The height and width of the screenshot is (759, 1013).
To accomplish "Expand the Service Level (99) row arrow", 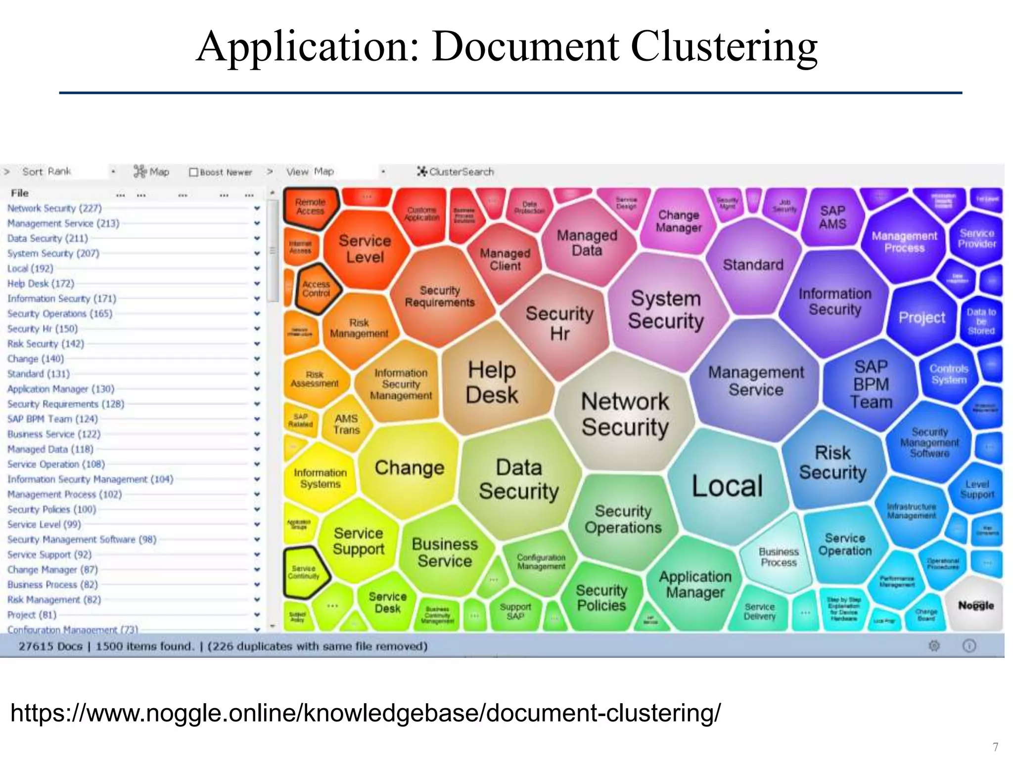I will pos(257,524).
